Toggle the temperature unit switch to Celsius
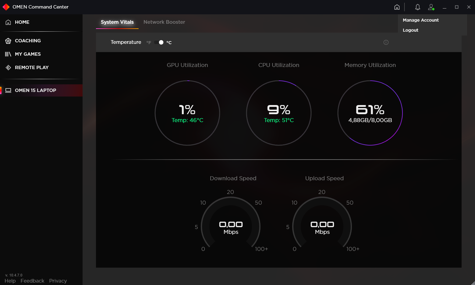This screenshot has height=285, width=475. click(159, 42)
